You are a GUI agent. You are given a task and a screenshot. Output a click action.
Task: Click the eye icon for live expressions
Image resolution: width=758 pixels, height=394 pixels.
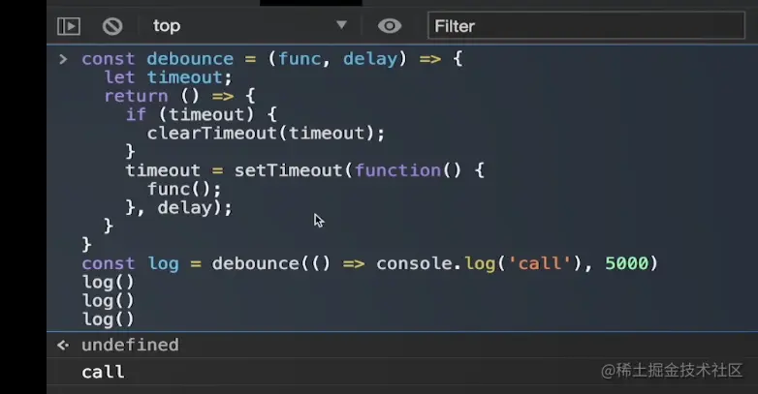[x=390, y=26]
